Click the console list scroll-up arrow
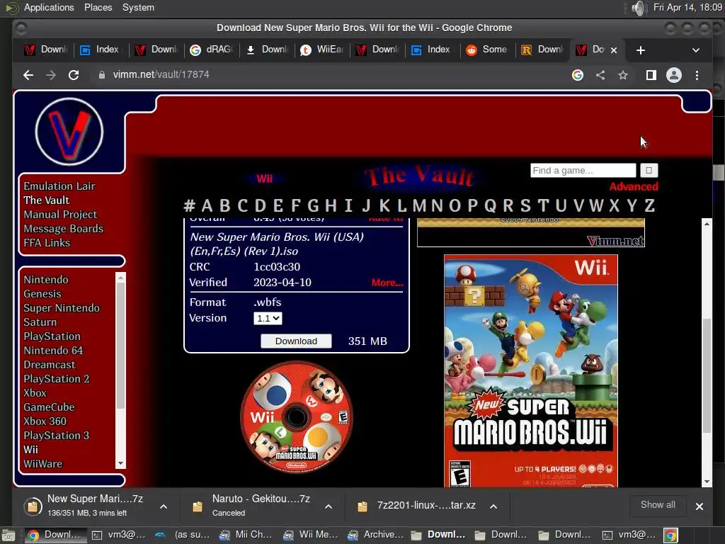Screen dimensions: 725x544 (x=120, y=278)
